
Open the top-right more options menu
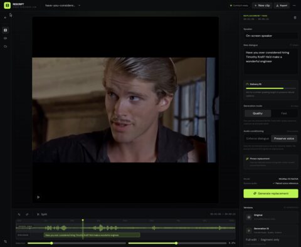pyautogui.click(x=294, y=6)
